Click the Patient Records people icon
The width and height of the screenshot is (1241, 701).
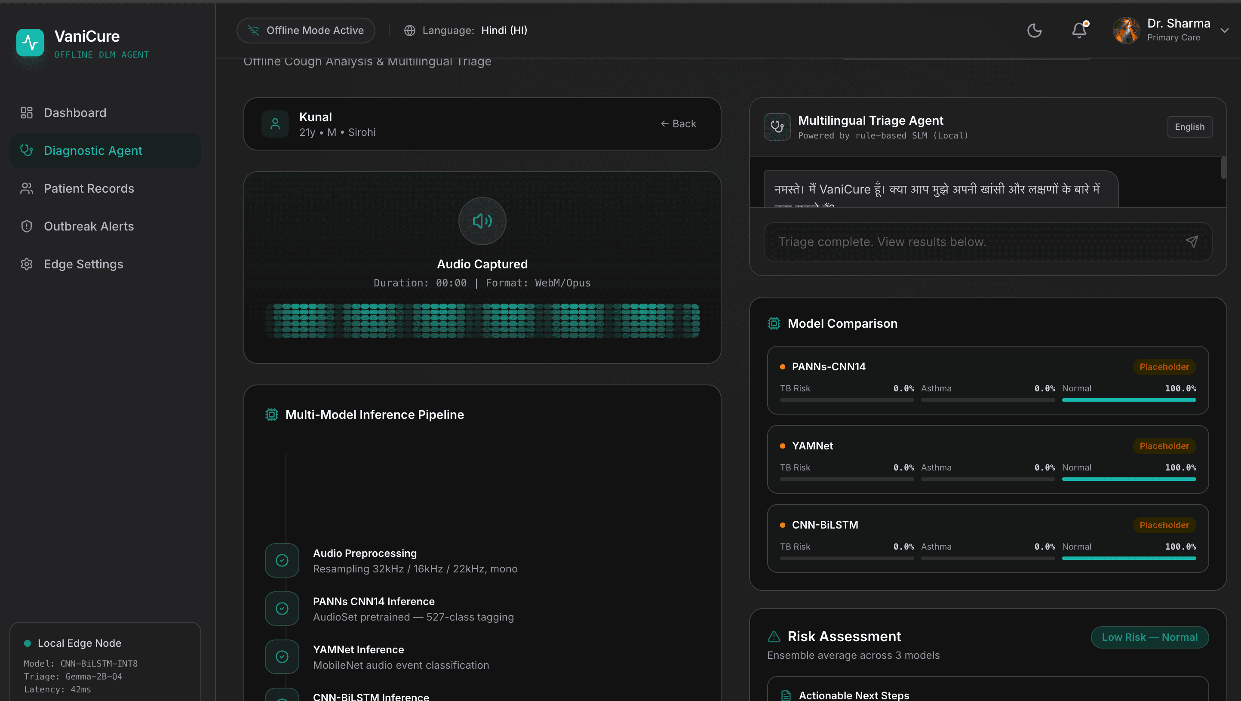click(x=27, y=188)
